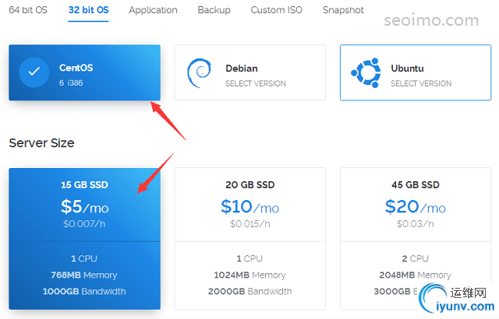Open the Application tab
The width and height of the screenshot is (499, 319).
153,10
